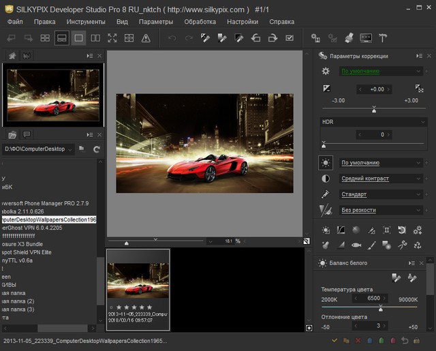Click the refresh folder icon

coord(97,149)
